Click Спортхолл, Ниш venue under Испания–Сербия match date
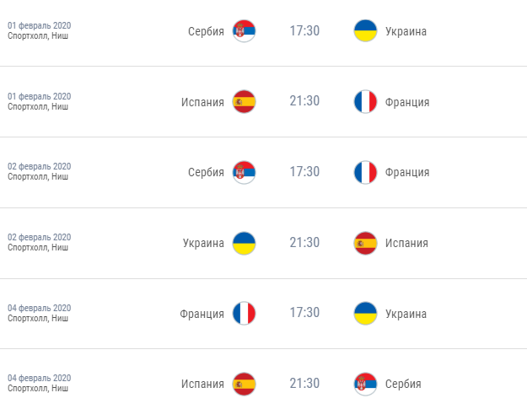 click(x=38, y=389)
